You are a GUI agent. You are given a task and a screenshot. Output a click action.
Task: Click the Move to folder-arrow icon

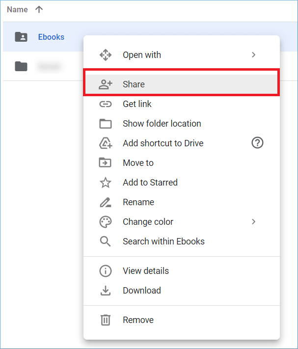(105, 162)
